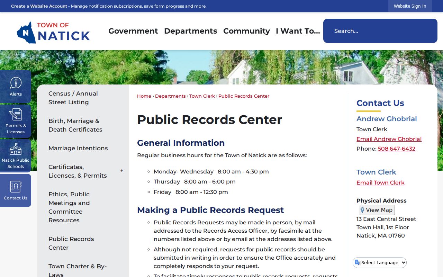The width and height of the screenshot is (443, 277).
Task: Open the Community menu
Action: [246, 31]
